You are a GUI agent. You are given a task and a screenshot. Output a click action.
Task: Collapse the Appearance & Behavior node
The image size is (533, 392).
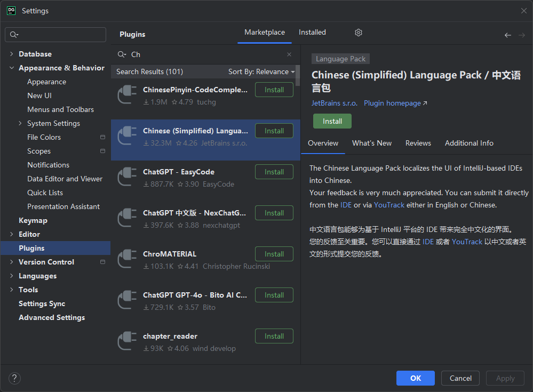pos(12,68)
